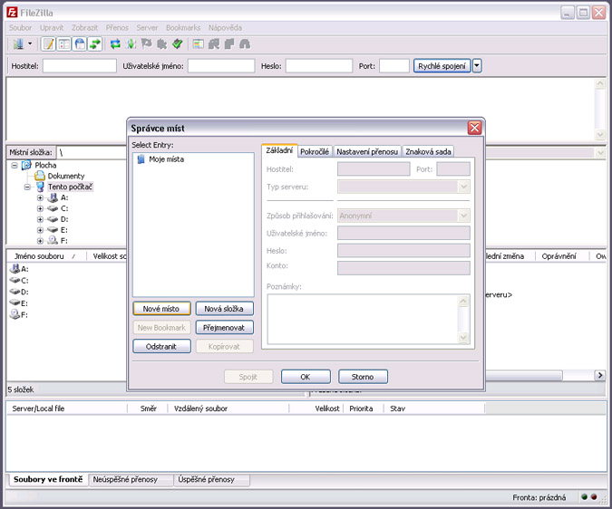Click the process queue toolbar icon
This screenshot has width=612, height=509.
pos(131,44)
